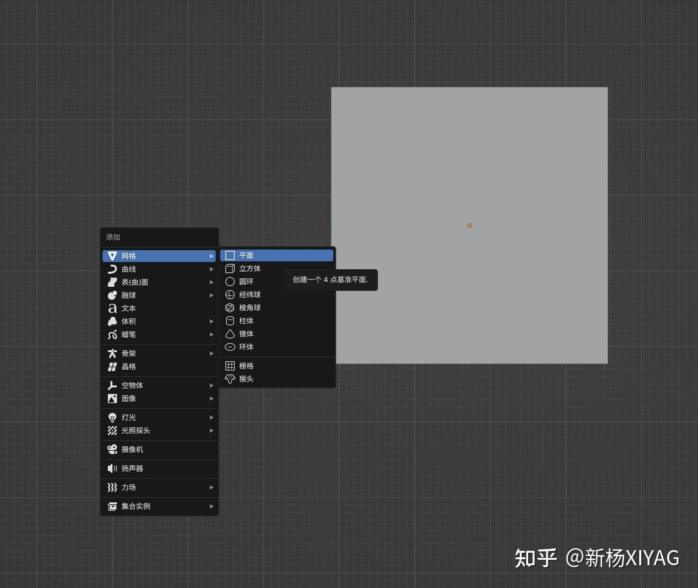The height and width of the screenshot is (588, 698).
Task: Click the 力场 force field icon
Action: pos(112,487)
